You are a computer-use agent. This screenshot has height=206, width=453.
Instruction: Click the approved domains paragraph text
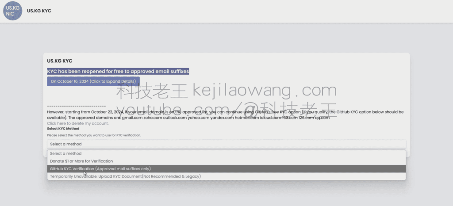[x=225, y=115]
